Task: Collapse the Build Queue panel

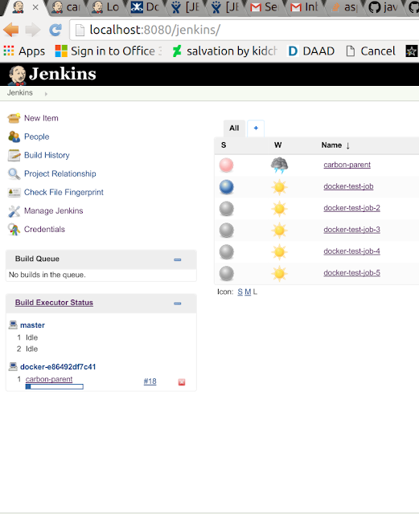Action: [x=177, y=259]
